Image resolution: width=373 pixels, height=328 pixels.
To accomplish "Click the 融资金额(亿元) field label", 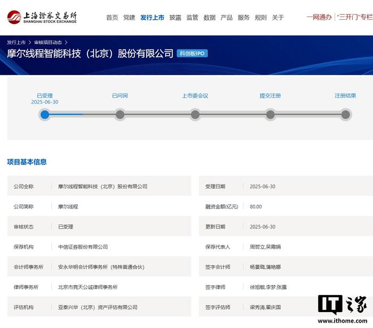I will [222, 206].
